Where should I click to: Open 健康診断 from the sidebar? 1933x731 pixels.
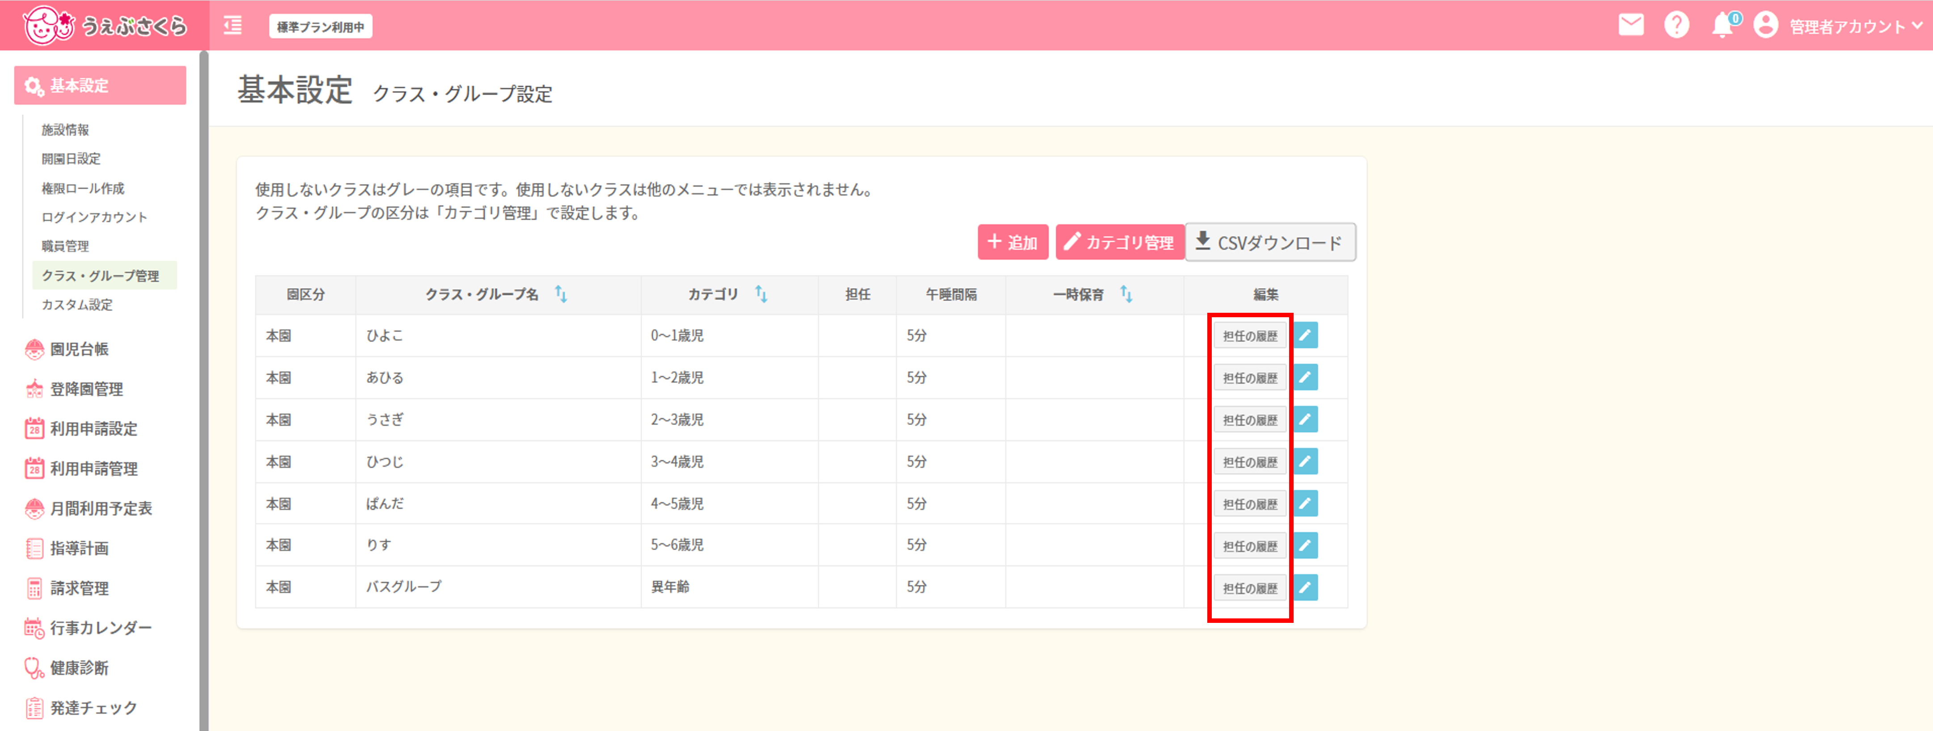coord(68,667)
